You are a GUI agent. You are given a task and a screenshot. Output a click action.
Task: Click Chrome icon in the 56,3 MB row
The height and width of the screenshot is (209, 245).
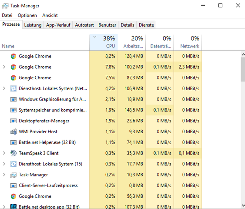(13, 196)
